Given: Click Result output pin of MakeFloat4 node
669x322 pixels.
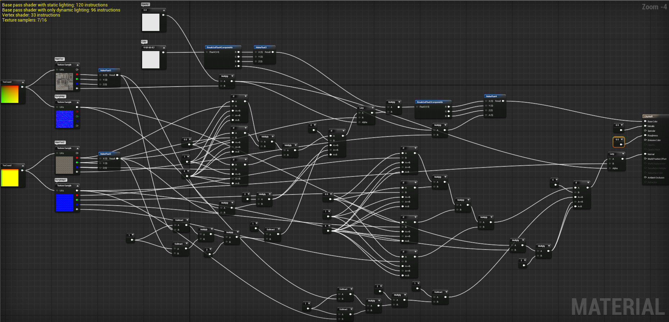Looking at the screenshot, I should coord(503,101).
